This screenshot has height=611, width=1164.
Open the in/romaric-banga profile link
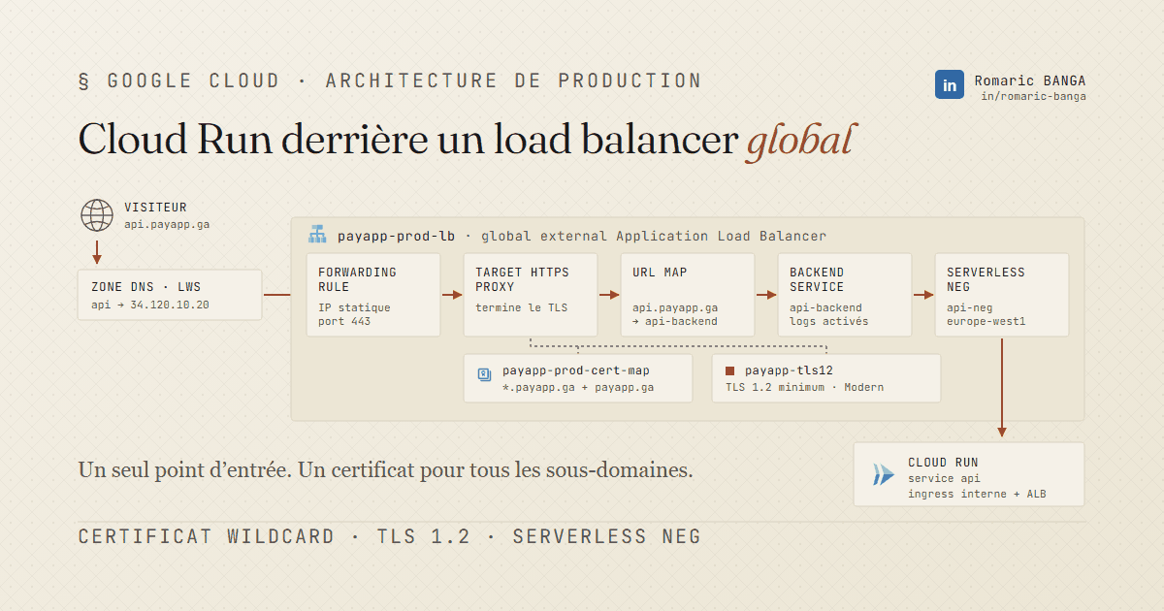[1033, 96]
